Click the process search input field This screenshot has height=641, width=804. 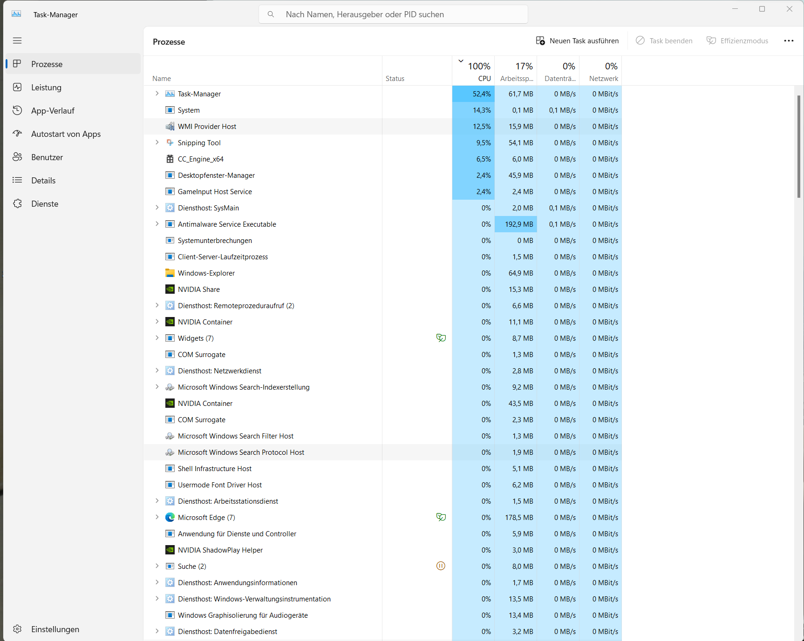(393, 14)
